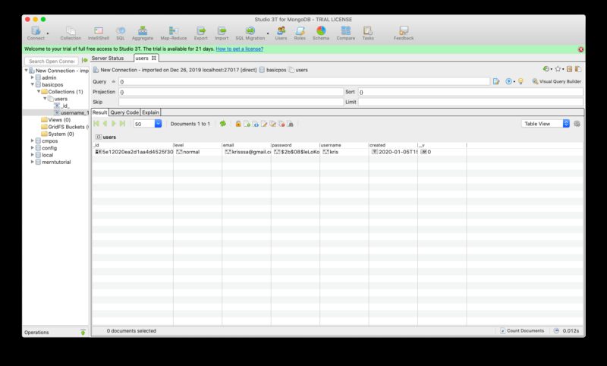
Task: Click Count Documents in status bar
Action: coord(522,331)
